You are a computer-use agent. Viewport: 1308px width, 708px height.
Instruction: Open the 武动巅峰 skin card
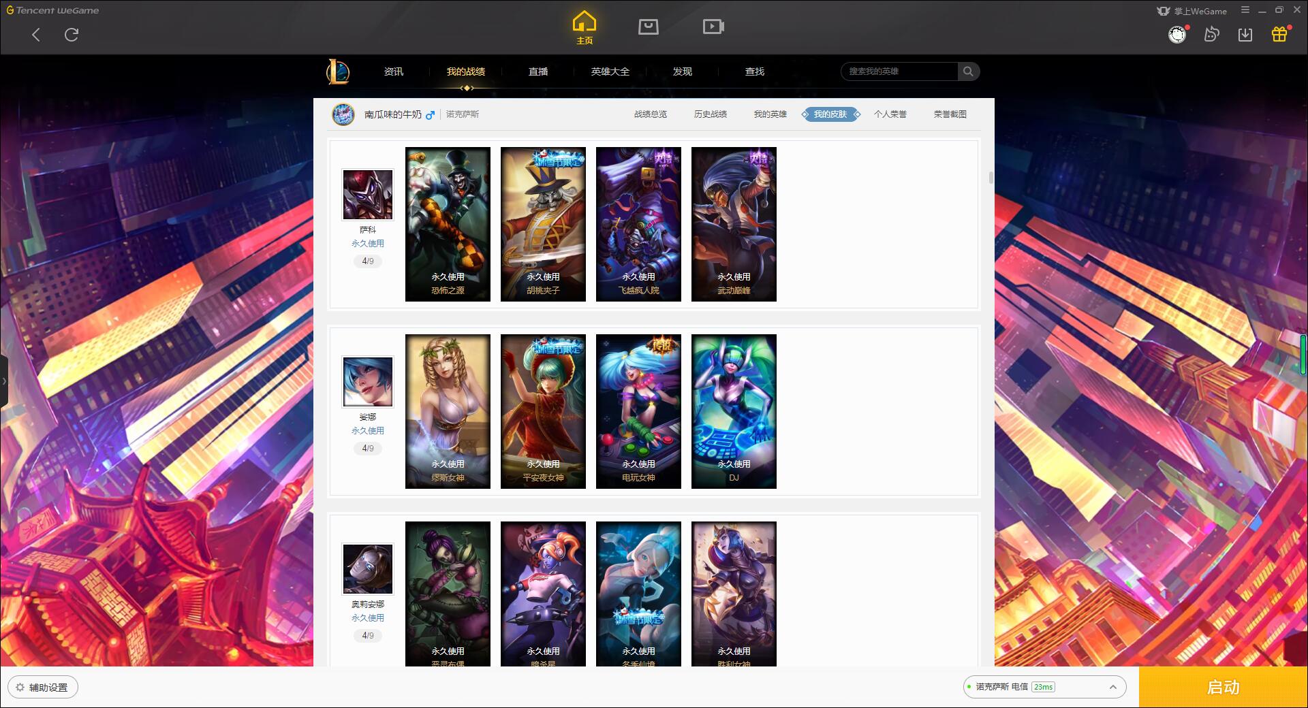point(734,224)
